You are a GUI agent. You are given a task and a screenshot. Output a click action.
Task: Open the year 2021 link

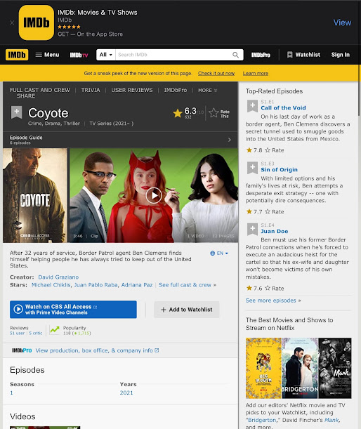126,392
